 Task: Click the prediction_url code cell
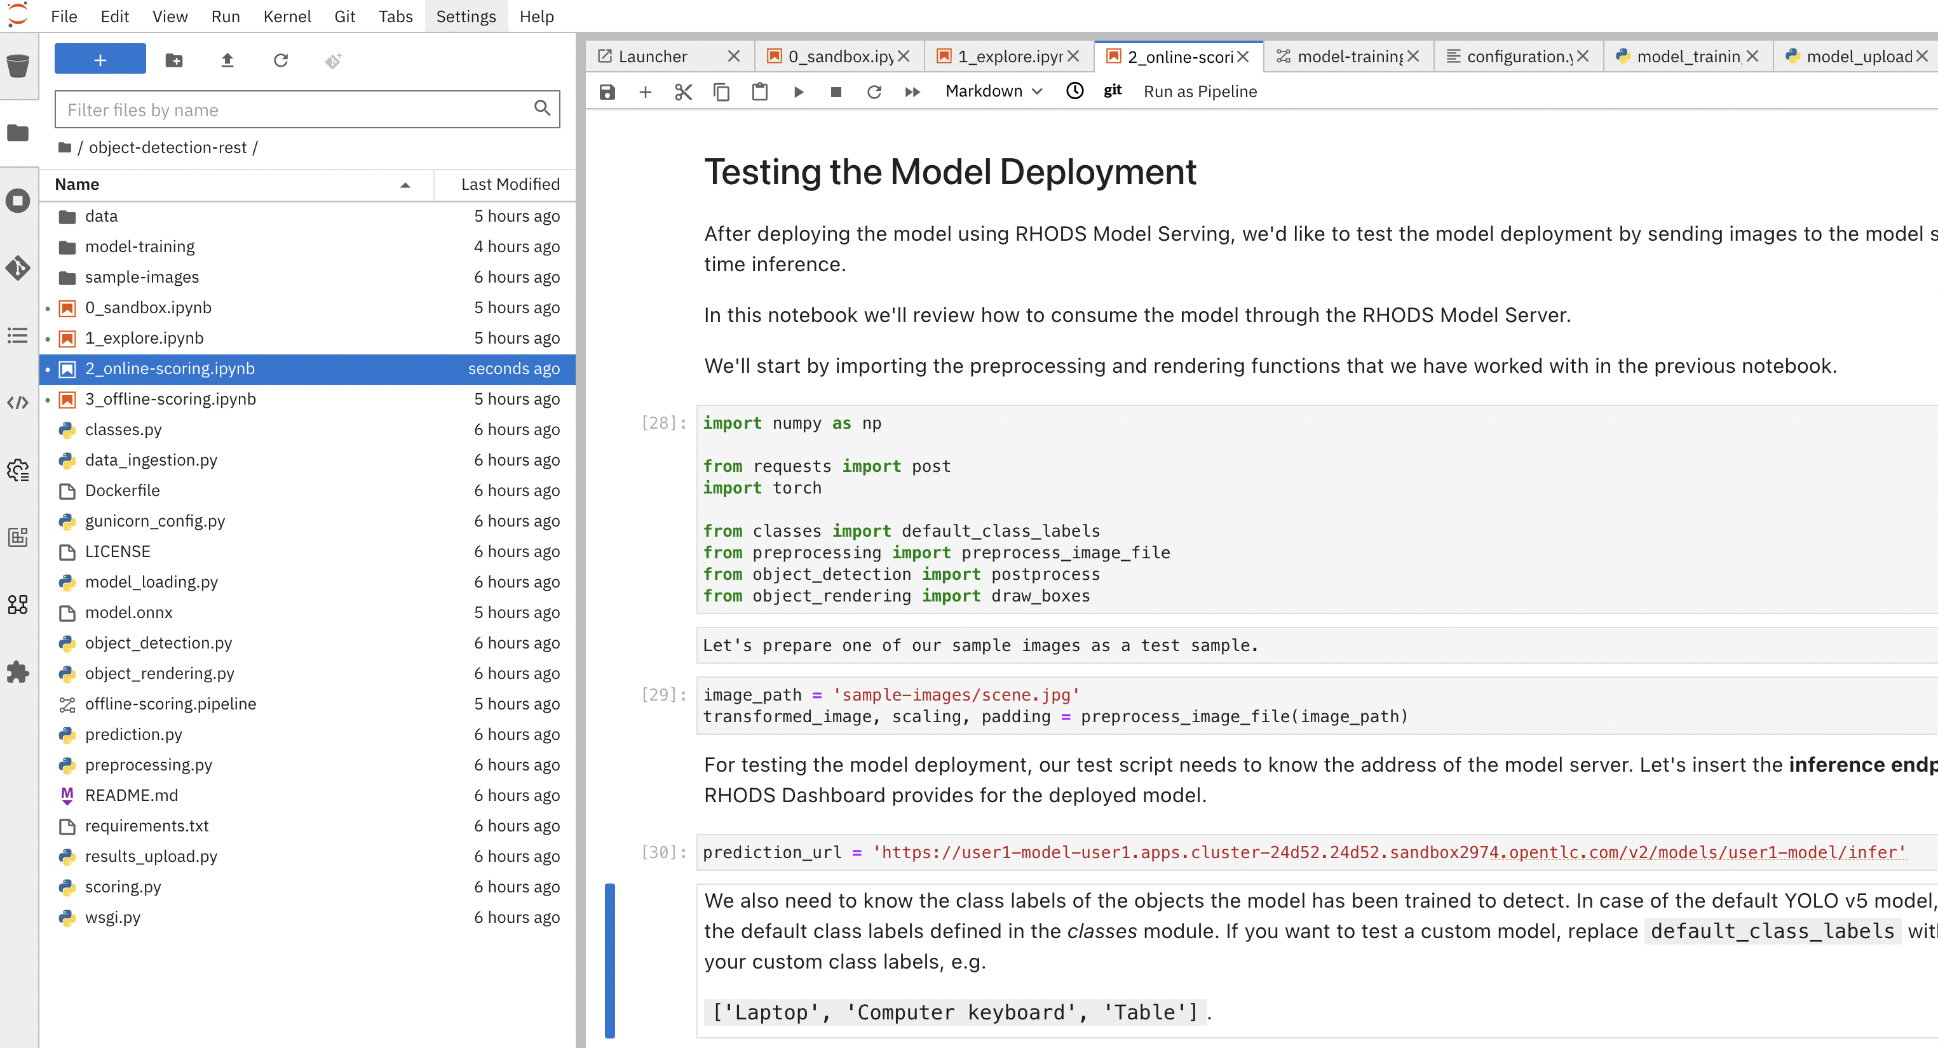(1317, 852)
